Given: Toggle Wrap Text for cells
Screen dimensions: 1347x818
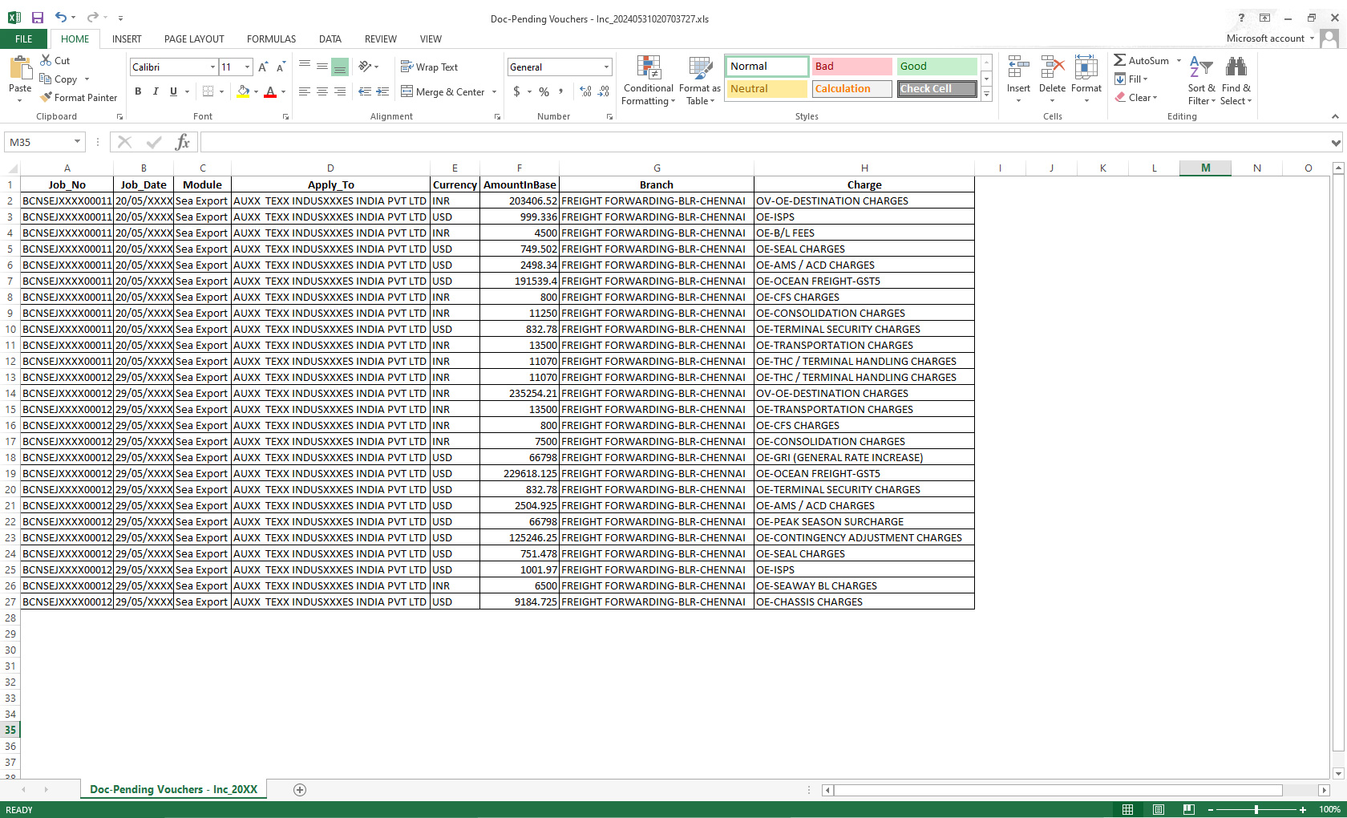Looking at the screenshot, I should (429, 67).
